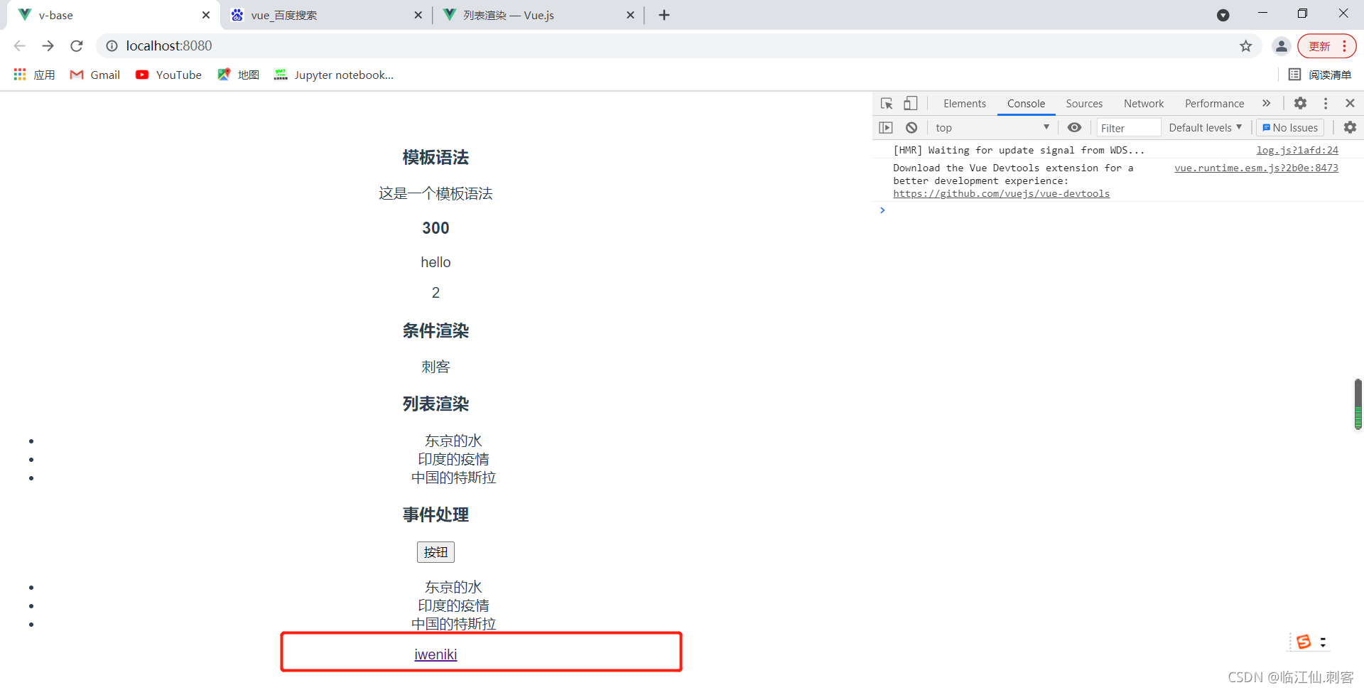Clear the console output

click(x=911, y=127)
